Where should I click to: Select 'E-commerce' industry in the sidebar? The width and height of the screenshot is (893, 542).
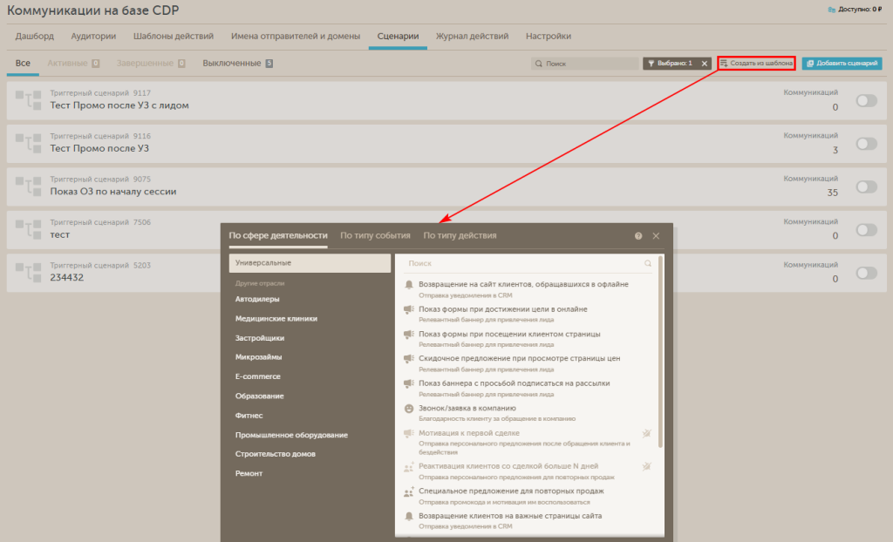[258, 376]
